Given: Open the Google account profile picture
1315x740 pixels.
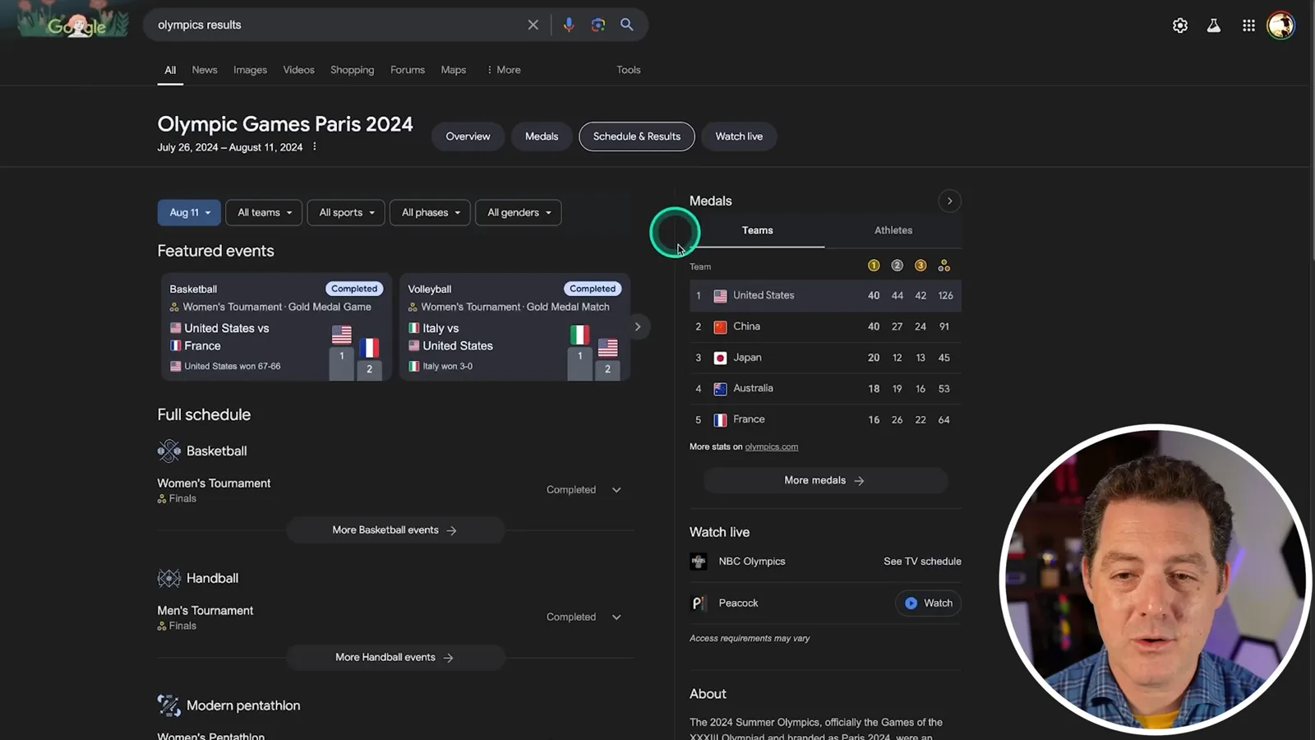Looking at the screenshot, I should pyautogui.click(x=1280, y=25).
